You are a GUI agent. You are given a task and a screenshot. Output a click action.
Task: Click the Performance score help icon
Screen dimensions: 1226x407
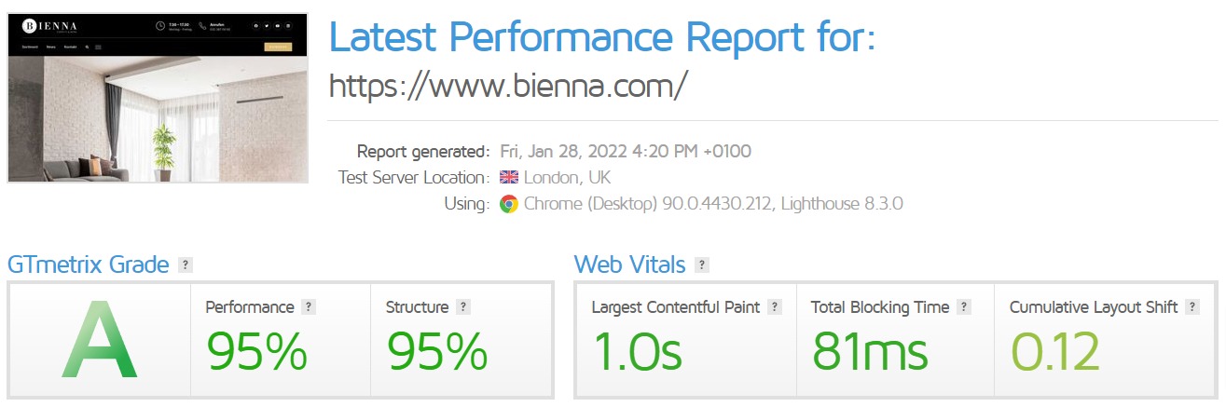click(x=309, y=306)
